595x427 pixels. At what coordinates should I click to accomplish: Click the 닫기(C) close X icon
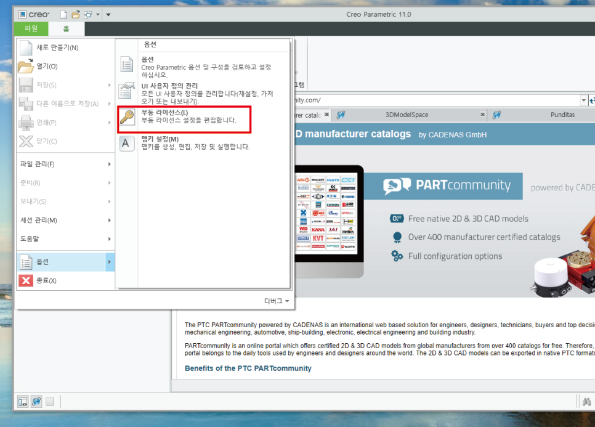[26, 141]
